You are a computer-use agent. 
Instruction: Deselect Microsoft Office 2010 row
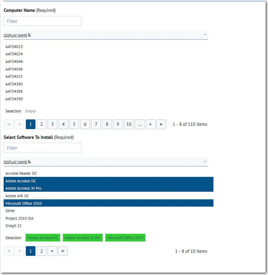(109, 203)
